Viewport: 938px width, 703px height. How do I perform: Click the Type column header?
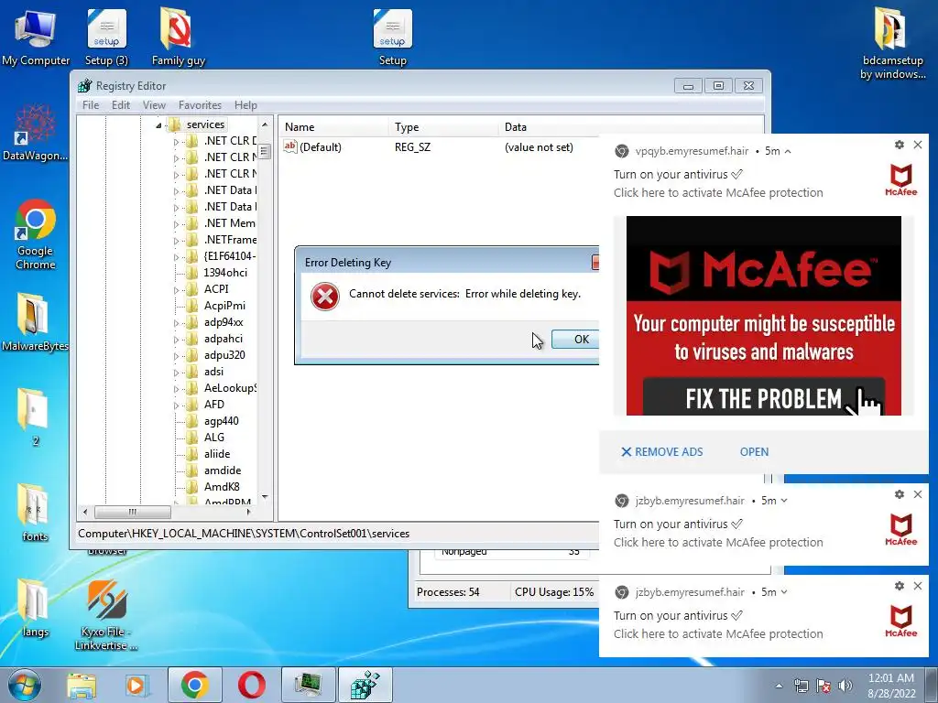tap(443, 126)
